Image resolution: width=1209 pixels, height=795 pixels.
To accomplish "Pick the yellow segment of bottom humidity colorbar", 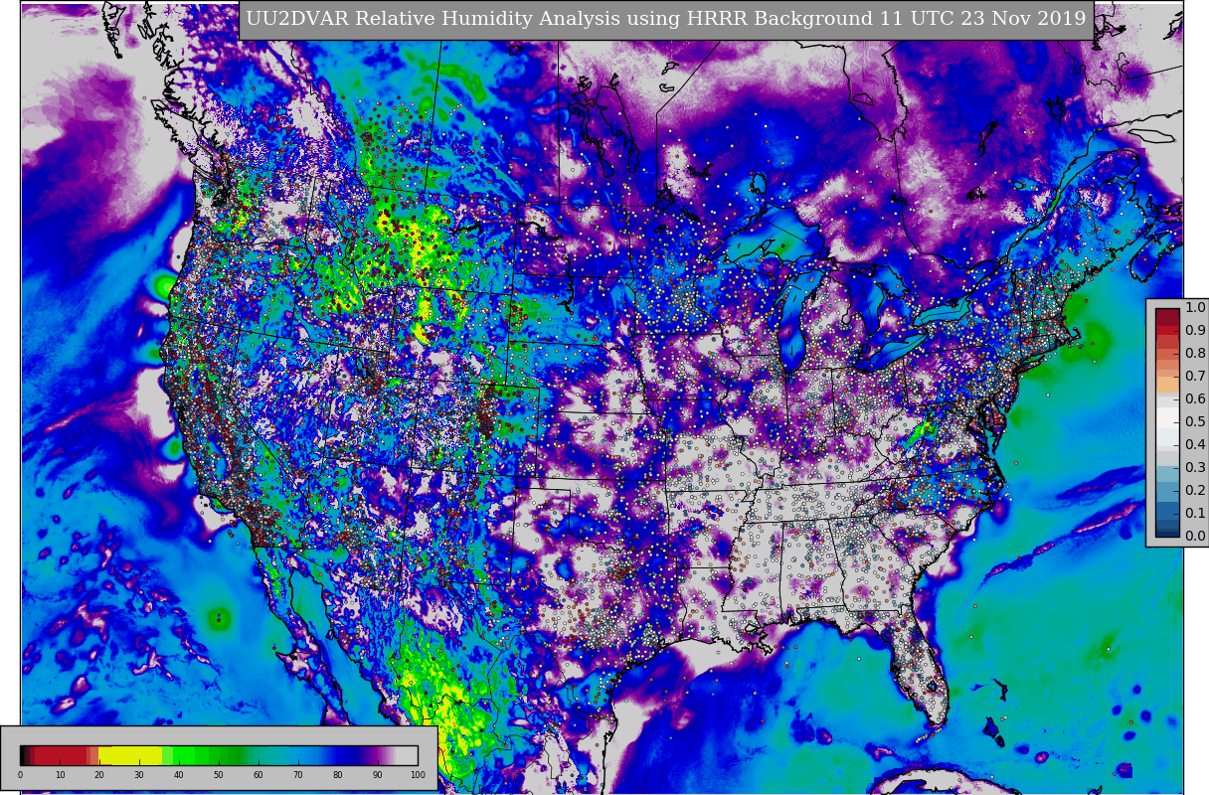I will point(130,755).
